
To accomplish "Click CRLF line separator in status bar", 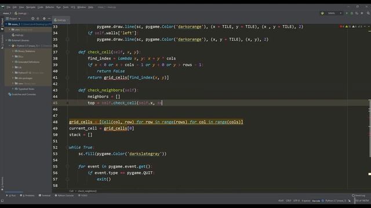I will pyautogui.click(x=289, y=201).
